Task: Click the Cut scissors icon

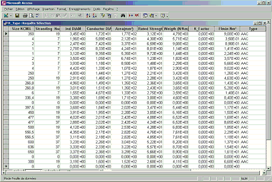Action: [x=45, y=16]
